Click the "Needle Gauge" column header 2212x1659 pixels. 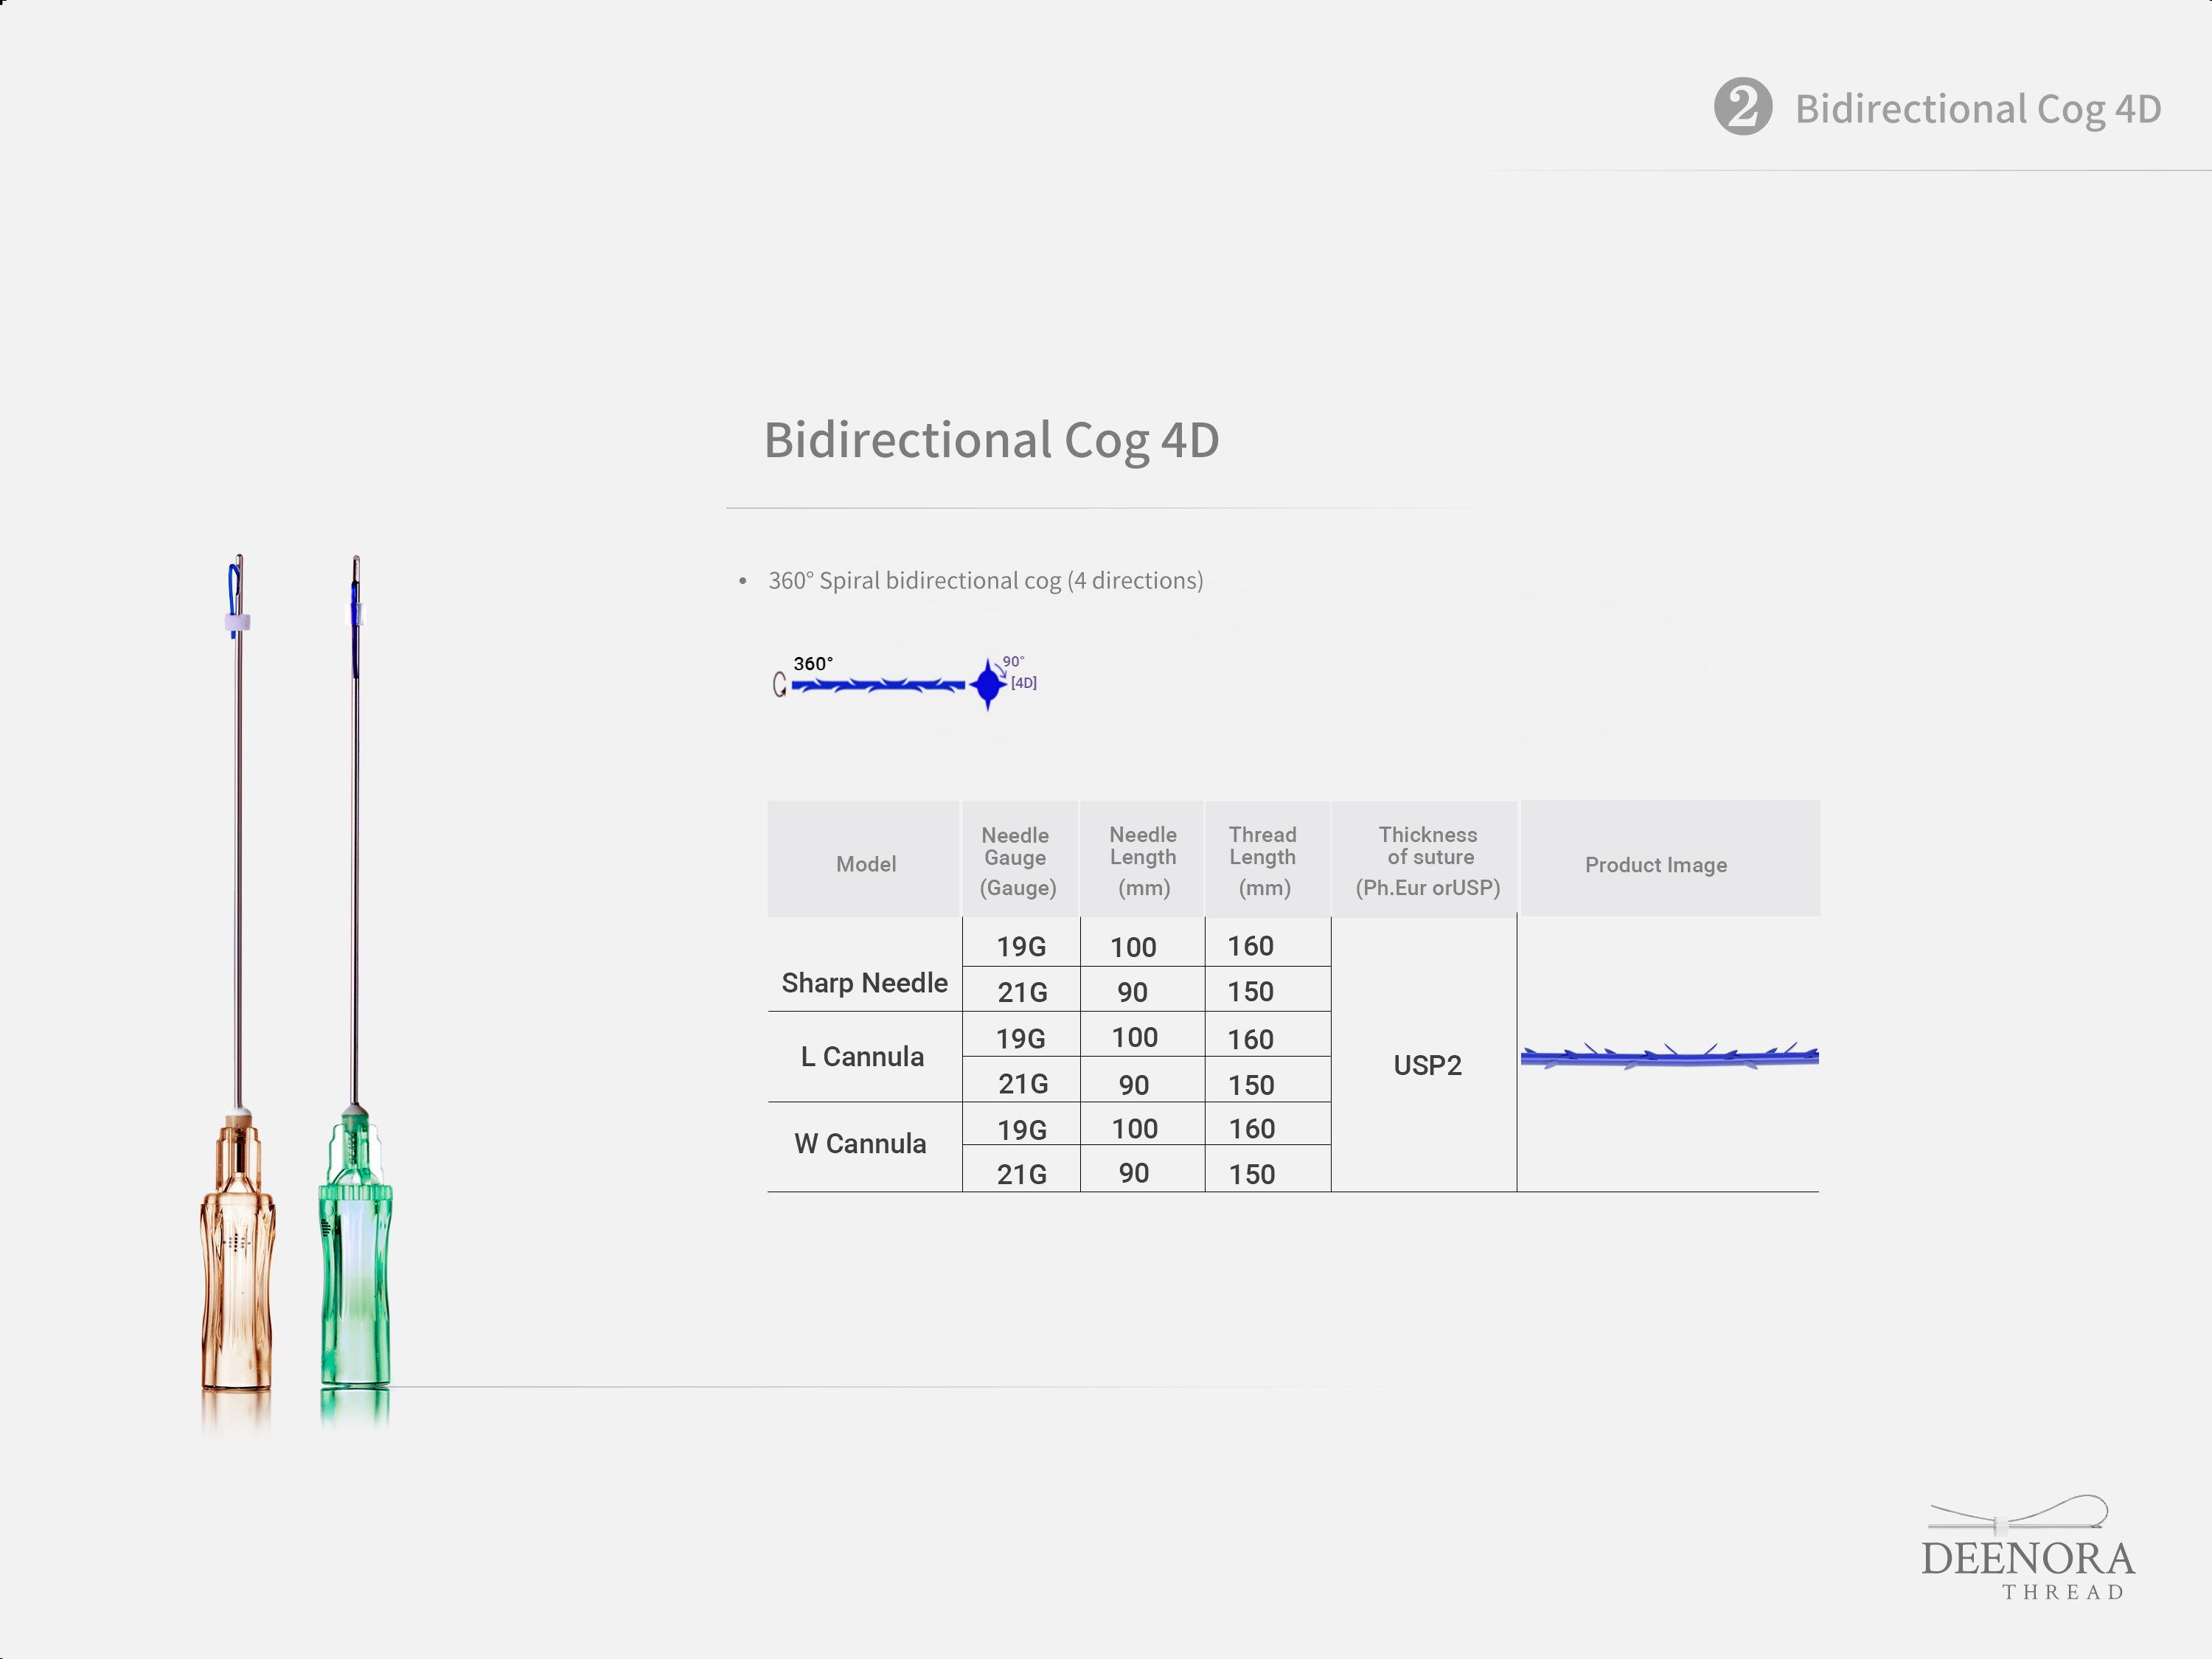[x=1017, y=860]
